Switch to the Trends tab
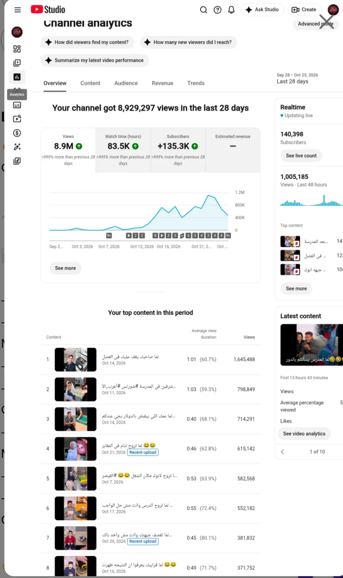Screen dimensions: 343x578 [196, 83]
